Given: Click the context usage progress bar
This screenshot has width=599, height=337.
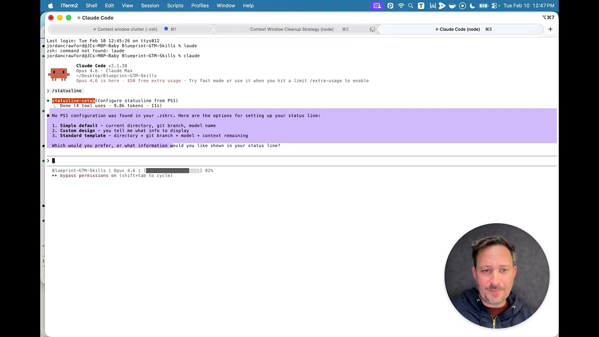Looking at the screenshot, I should point(173,171).
